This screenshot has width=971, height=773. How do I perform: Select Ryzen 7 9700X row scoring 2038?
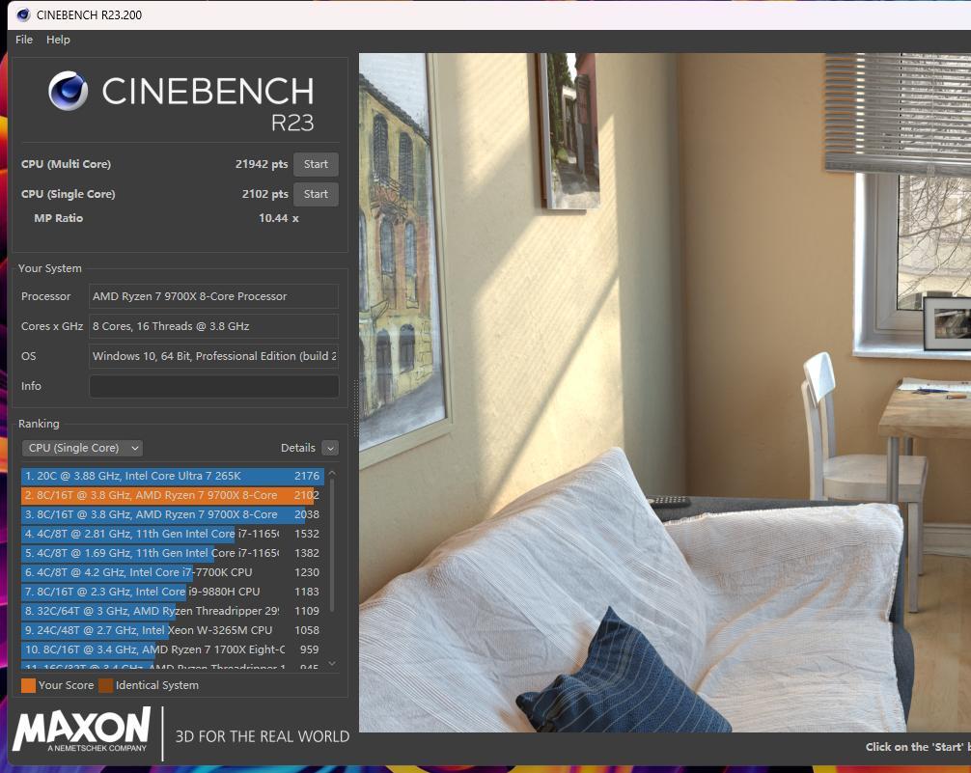point(172,514)
